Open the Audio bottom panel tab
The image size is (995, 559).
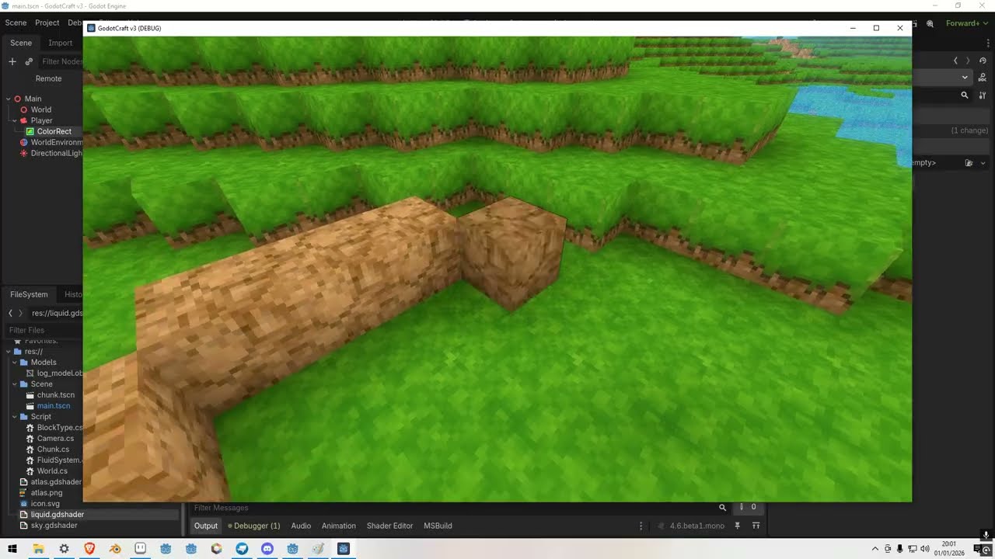click(301, 526)
